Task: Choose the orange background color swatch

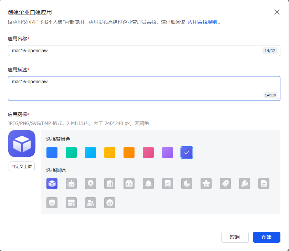Action: pos(129,152)
